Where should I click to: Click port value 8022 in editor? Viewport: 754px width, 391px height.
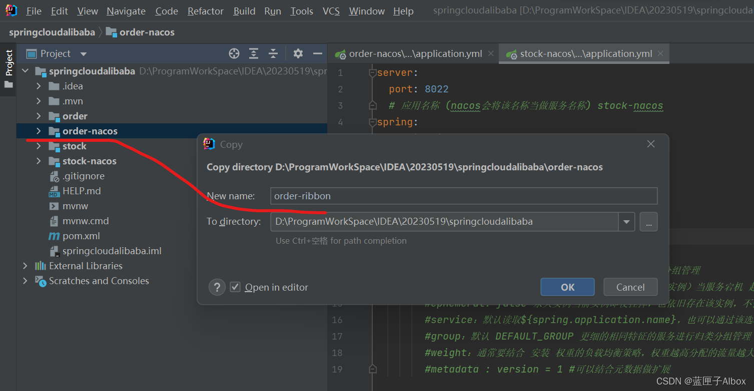(x=436, y=89)
